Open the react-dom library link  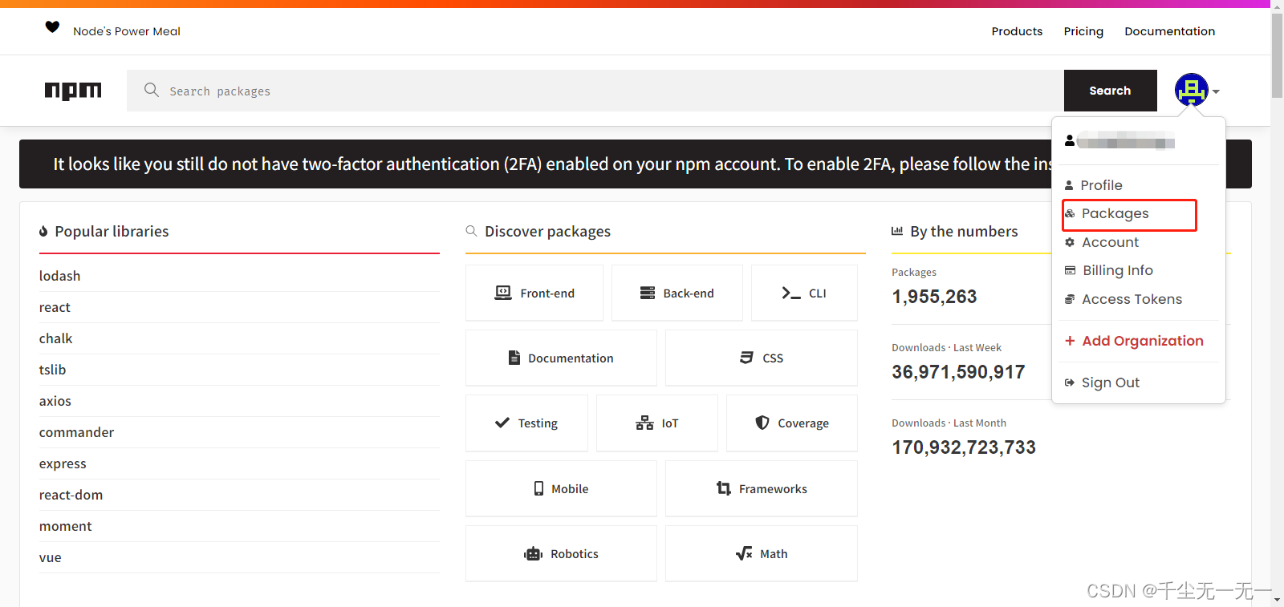point(71,495)
